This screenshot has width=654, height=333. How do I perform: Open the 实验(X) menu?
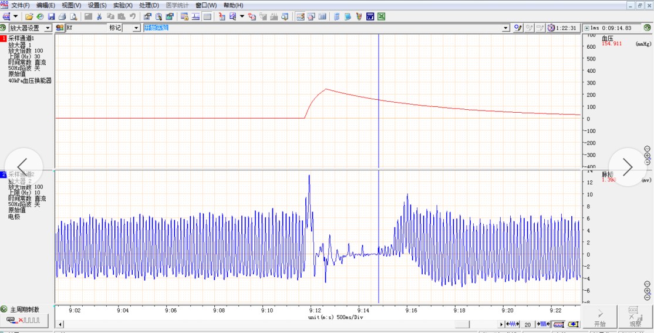click(123, 5)
